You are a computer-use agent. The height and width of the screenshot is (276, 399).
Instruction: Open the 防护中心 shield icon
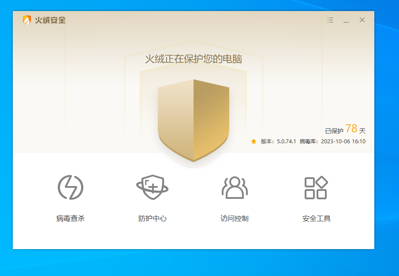(152, 187)
